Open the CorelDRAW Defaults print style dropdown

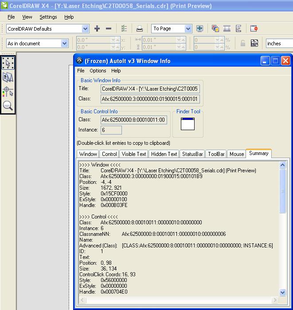tap(85, 29)
